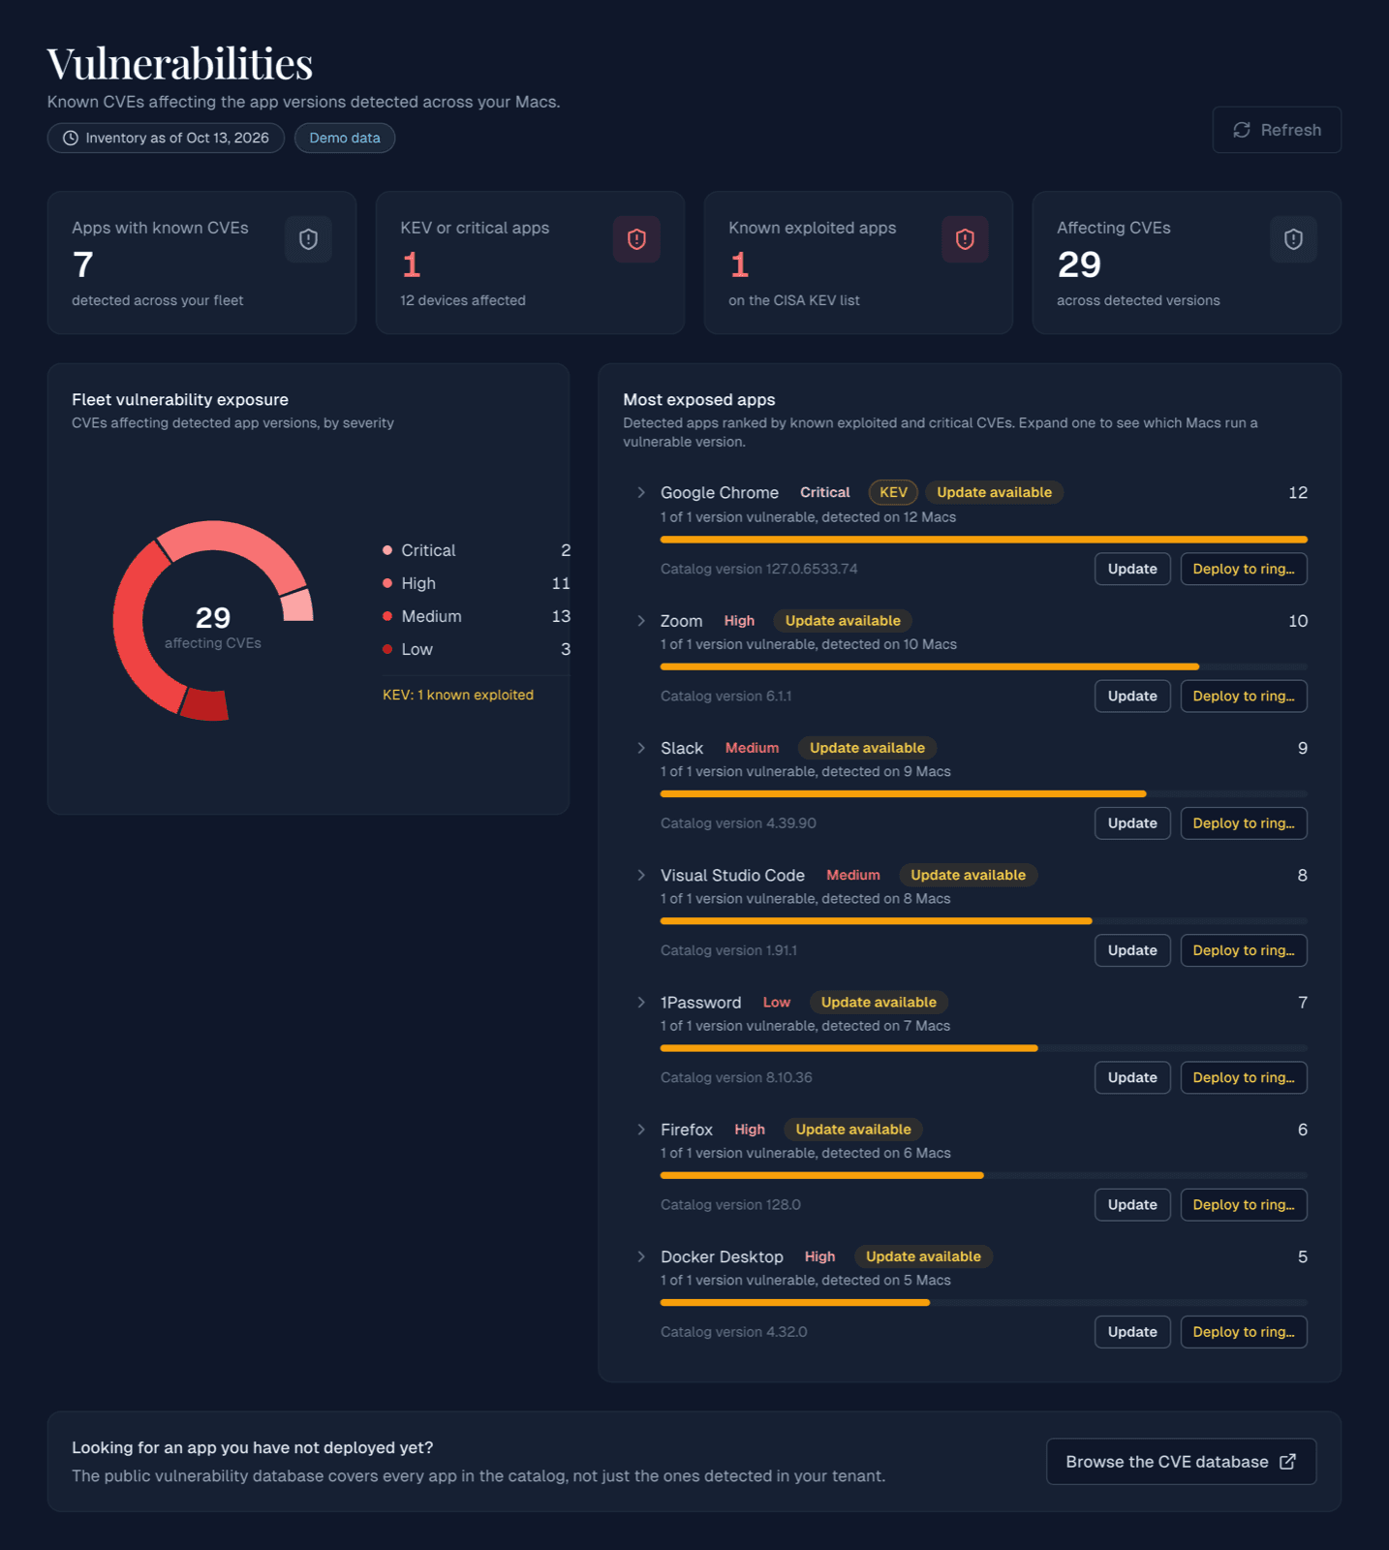Click the Update available badge for Zoom
This screenshot has width=1389, height=1550.
[x=843, y=621]
